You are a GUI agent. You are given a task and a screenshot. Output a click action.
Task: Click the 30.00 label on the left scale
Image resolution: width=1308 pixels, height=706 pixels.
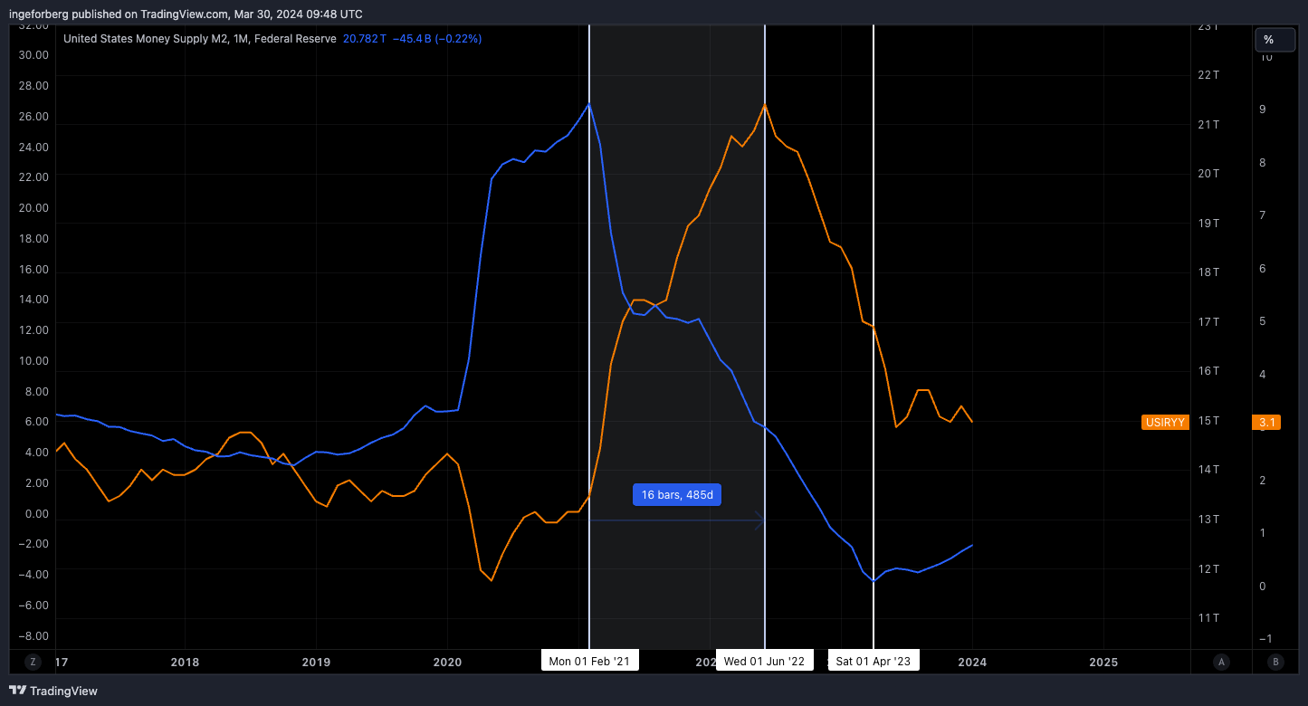click(x=33, y=55)
